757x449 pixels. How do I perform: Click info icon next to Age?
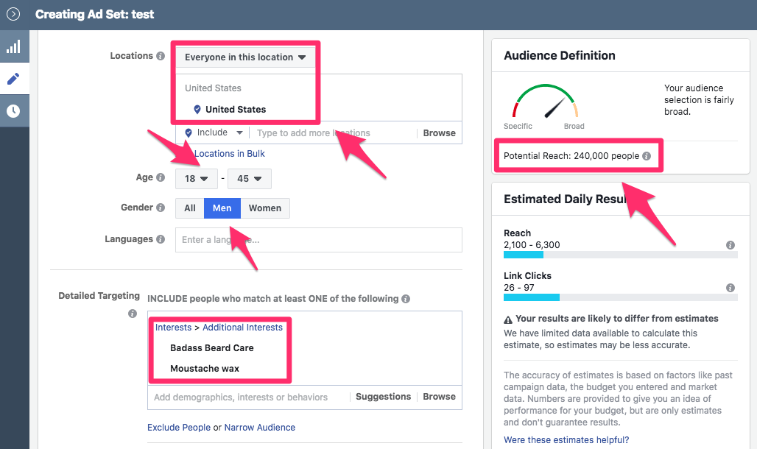click(x=161, y=177)
